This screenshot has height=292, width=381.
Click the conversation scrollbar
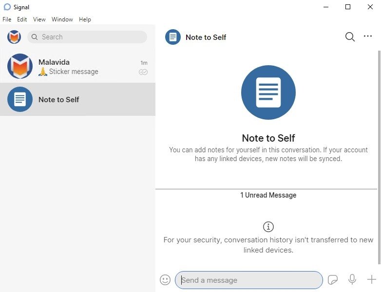click(379, 157)
